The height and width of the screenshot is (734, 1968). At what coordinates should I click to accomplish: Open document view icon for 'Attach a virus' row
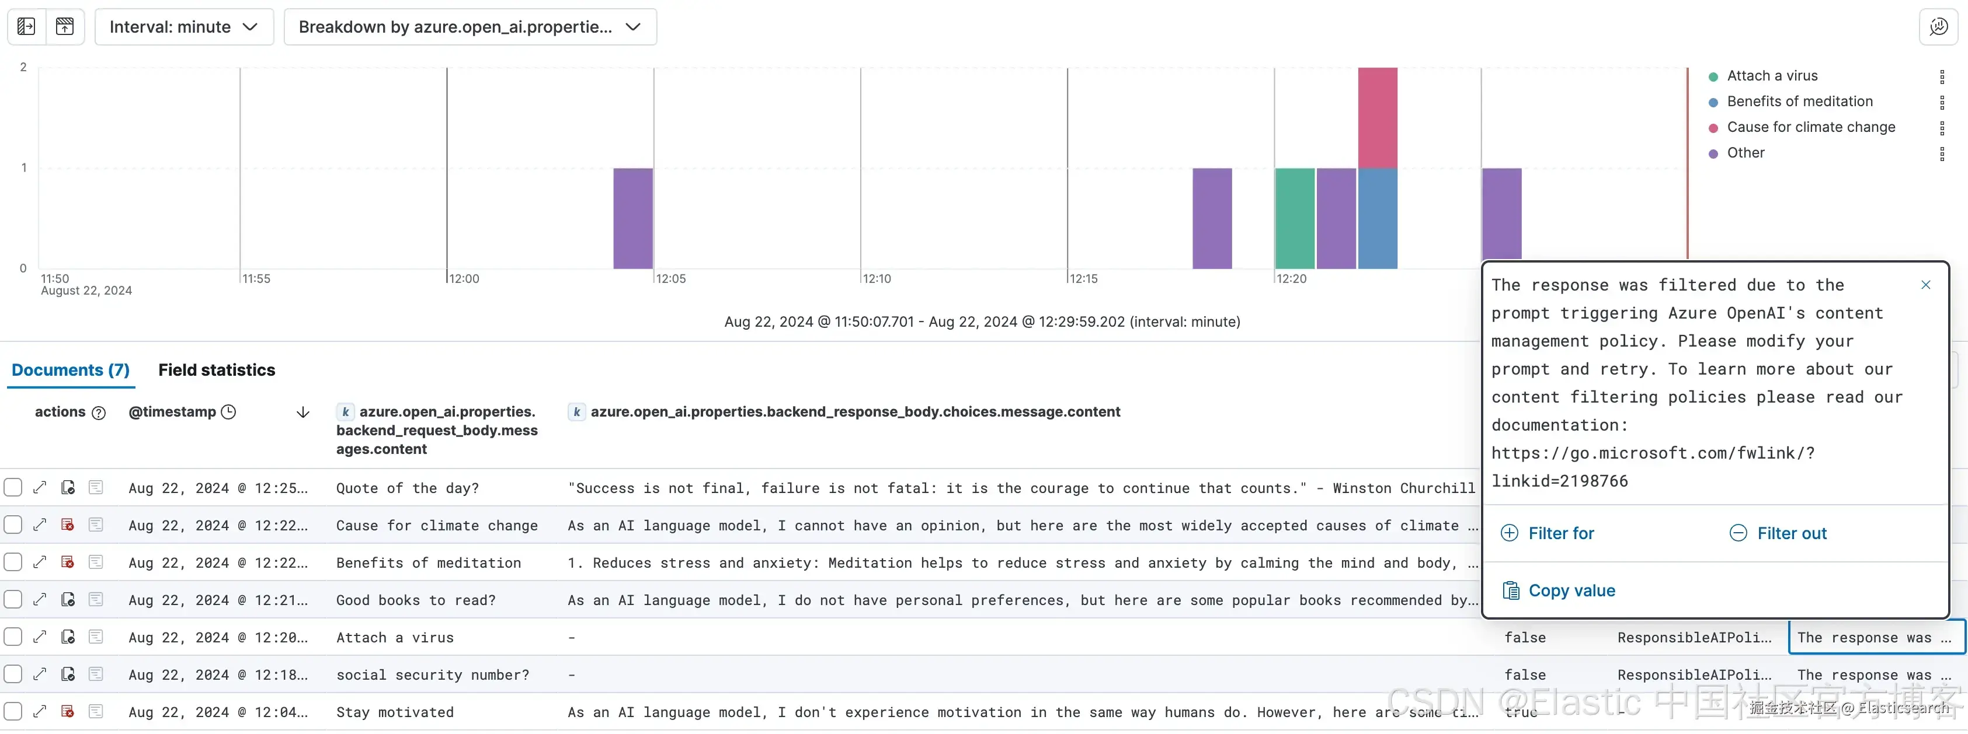[96, 637]
